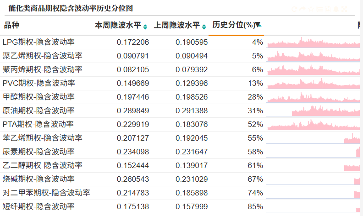Click the PTA sparkline chart thumbnail
This screenshot has width=363, height=216.
(313, 124)
